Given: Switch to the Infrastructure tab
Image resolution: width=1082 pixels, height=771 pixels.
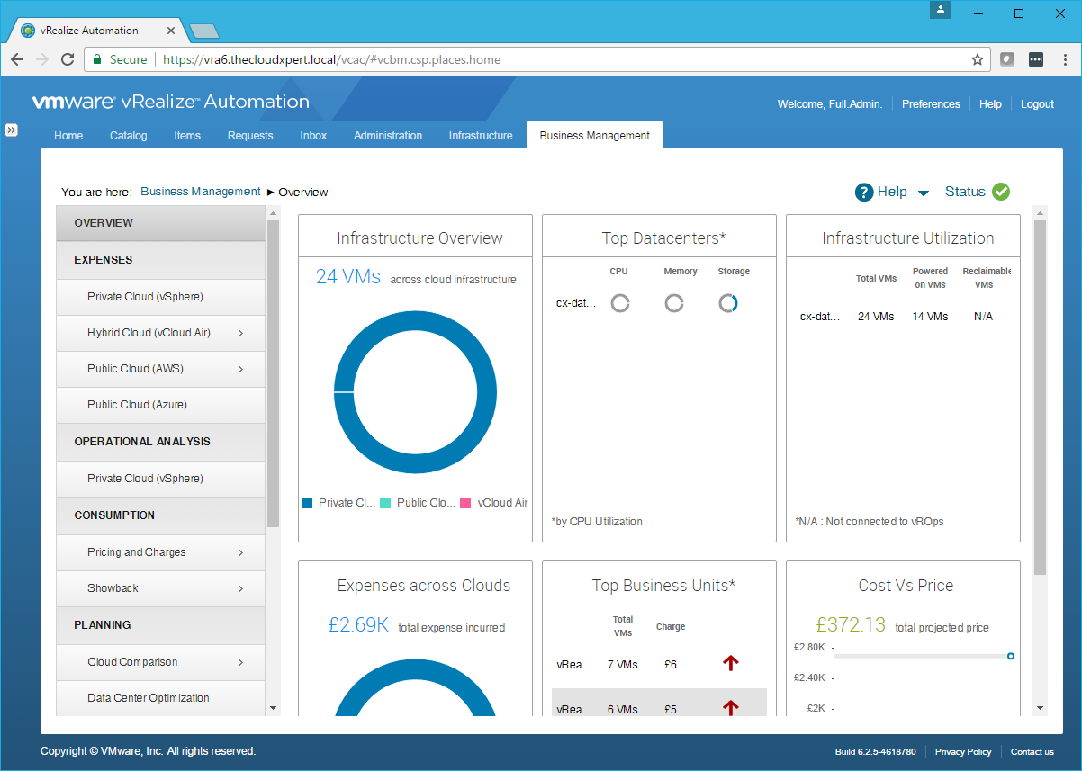Looking at the screenshot, I should click(481, 136).
